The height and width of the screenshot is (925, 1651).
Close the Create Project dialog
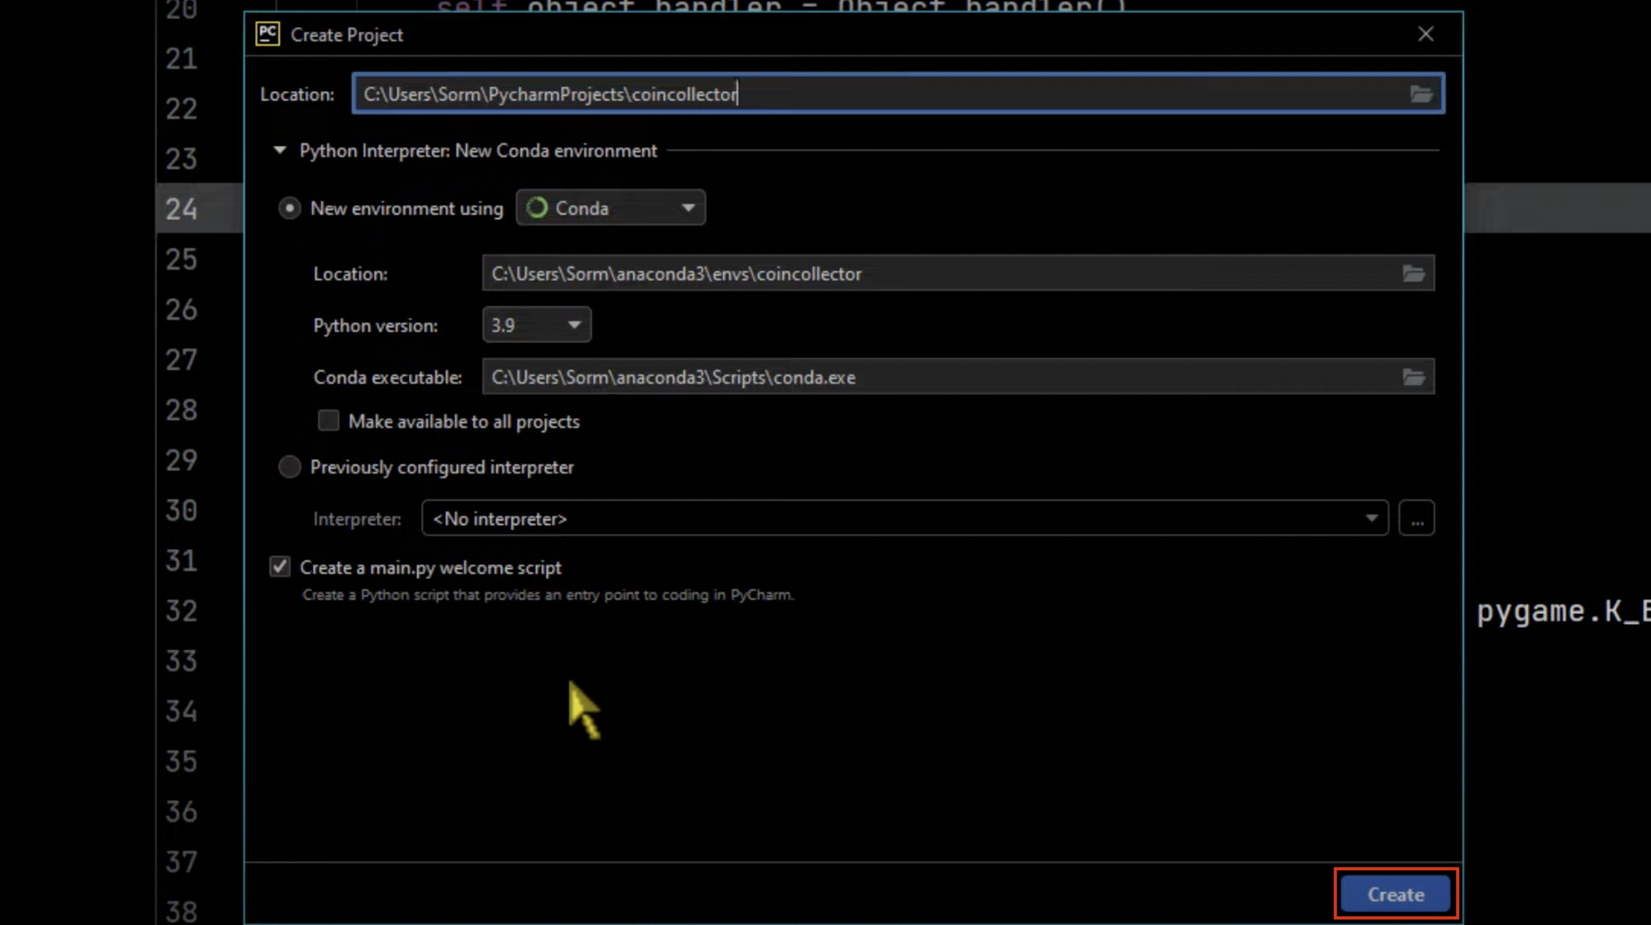(x=1425, y=34)
